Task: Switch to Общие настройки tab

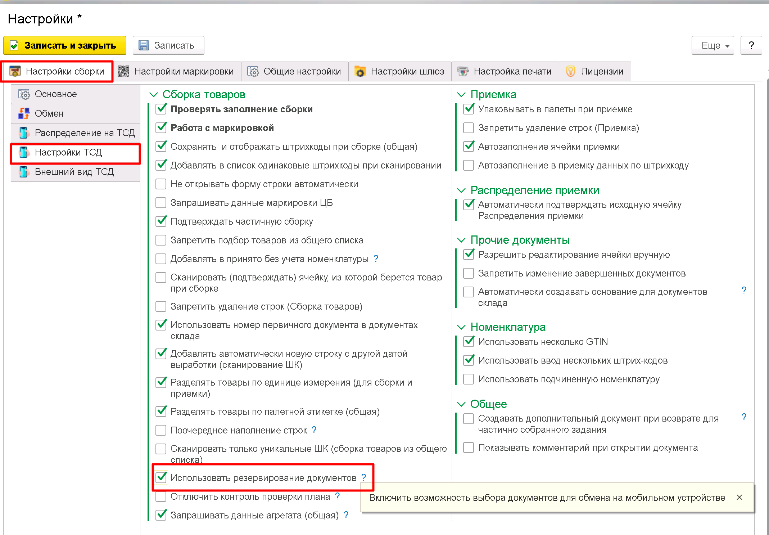Action: click(x=295, y=72)
